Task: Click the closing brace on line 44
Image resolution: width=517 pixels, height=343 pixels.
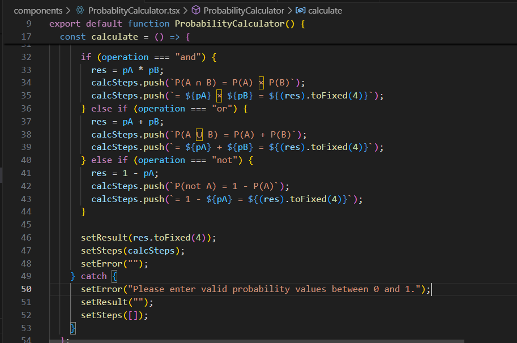Action: (83, 212)
